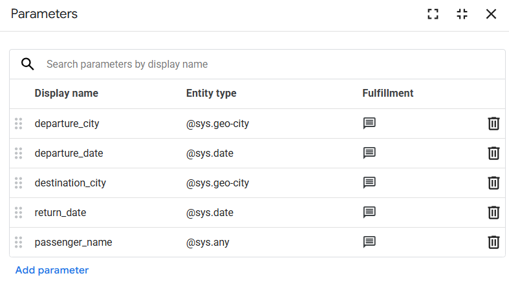Click @sys.date entity of return_date

(x=210, y=212)
